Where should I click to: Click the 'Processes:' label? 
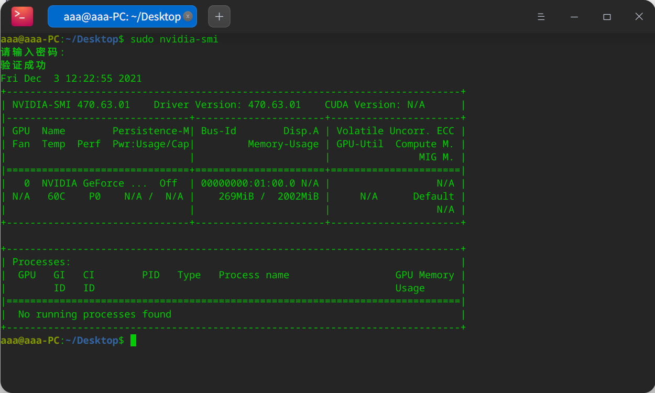42,262
